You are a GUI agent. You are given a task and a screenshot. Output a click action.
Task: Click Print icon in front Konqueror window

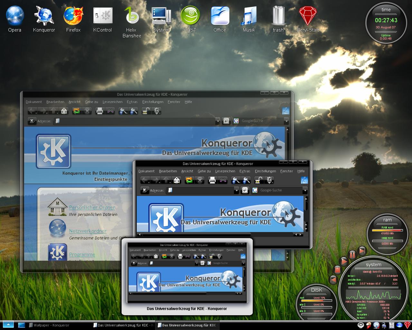[212, 180]
